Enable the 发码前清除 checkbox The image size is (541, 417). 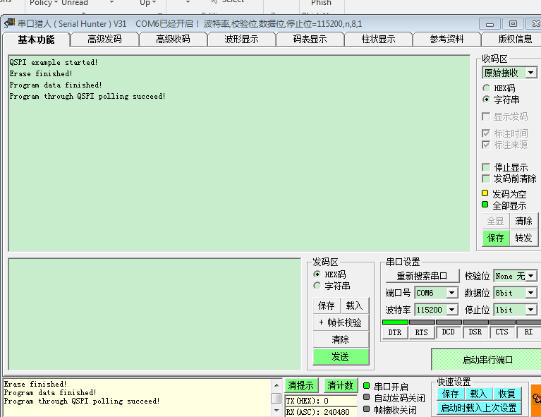point(486,179)
